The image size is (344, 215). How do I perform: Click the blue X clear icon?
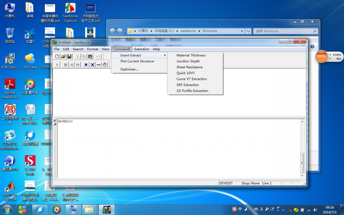tap(92, 64)
